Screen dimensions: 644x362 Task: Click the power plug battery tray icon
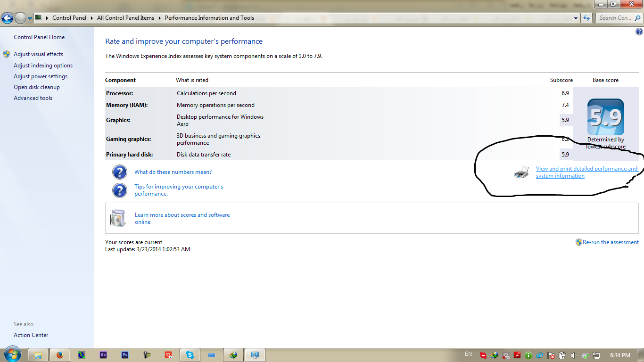tap(562, 355)
